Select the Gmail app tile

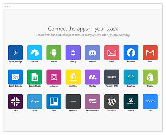pos(150,53)
